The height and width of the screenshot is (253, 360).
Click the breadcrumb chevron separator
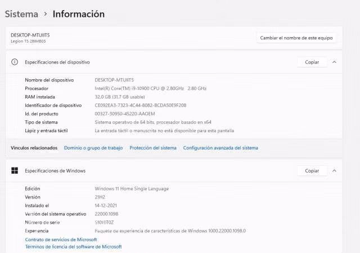tap(46, 14)
